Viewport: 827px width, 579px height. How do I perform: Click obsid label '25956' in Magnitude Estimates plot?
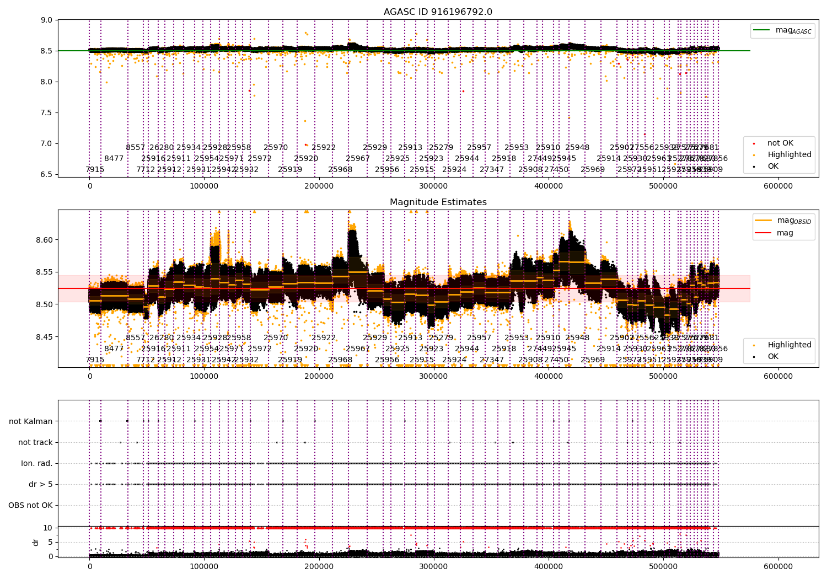[x=387, y=360]
